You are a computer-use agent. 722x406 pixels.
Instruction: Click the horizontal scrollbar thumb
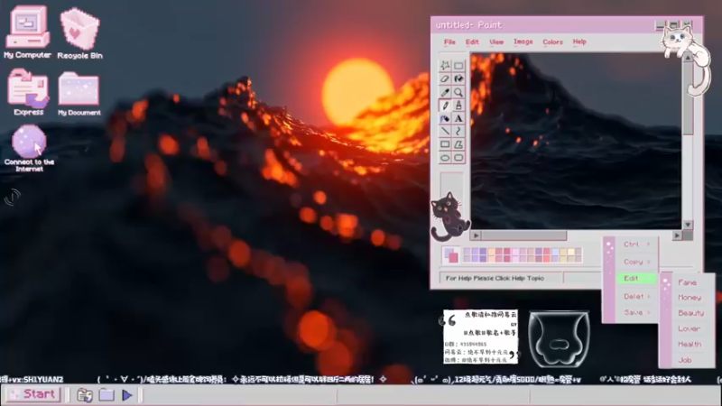tap(524, 235)
